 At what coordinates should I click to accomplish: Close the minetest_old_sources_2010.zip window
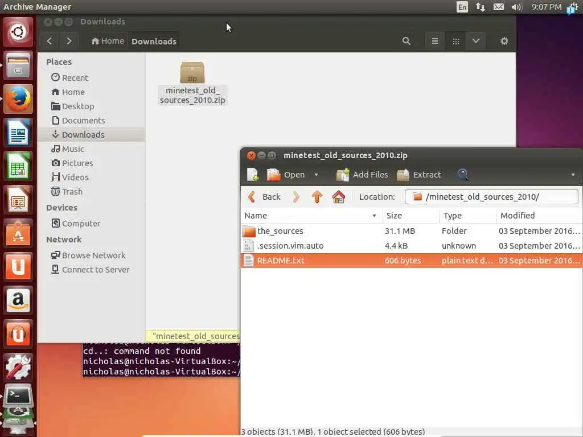pos(251,155)
